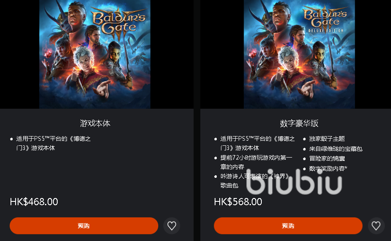Click the 来自绿维珑的宝藏包 bullet item
Viewport: 391px width, 241px height.
pyautogui.click(x=335, y=149)
